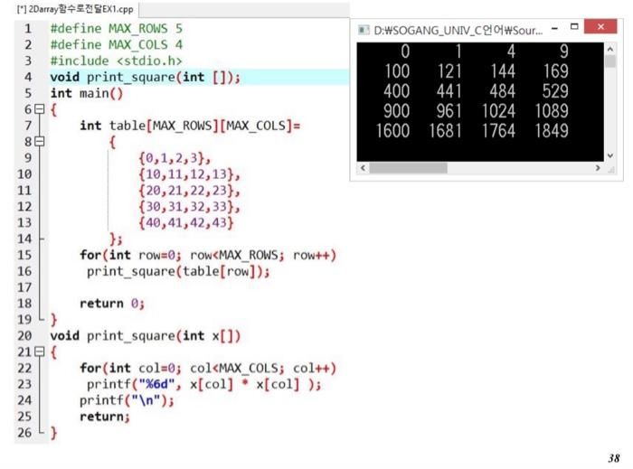Click the "#define MAX_ROWS 5" line
This screenshot has height=469, width=633.
117,29
